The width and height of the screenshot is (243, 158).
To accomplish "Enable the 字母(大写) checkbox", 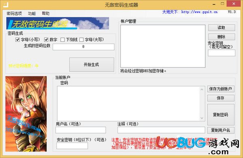I will pyautogui.click(x=81, y=40).
